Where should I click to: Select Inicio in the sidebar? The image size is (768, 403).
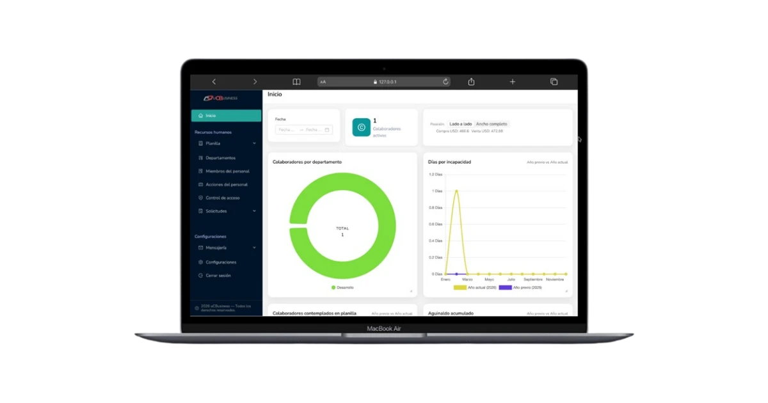(x=226, y=116)
